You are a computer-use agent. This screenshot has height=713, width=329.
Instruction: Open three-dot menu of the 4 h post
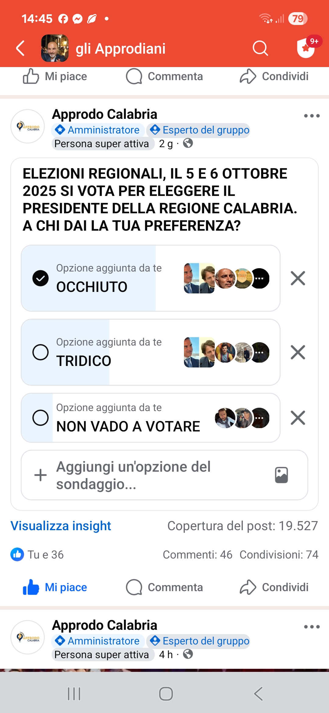click(312, 627)
